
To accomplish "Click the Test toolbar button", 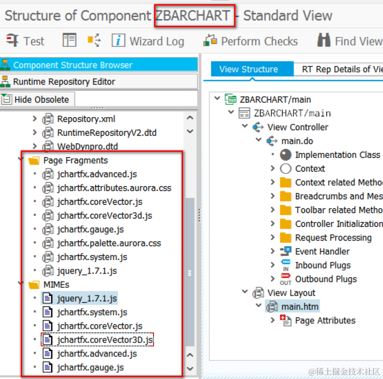I will tap(25, 40).
